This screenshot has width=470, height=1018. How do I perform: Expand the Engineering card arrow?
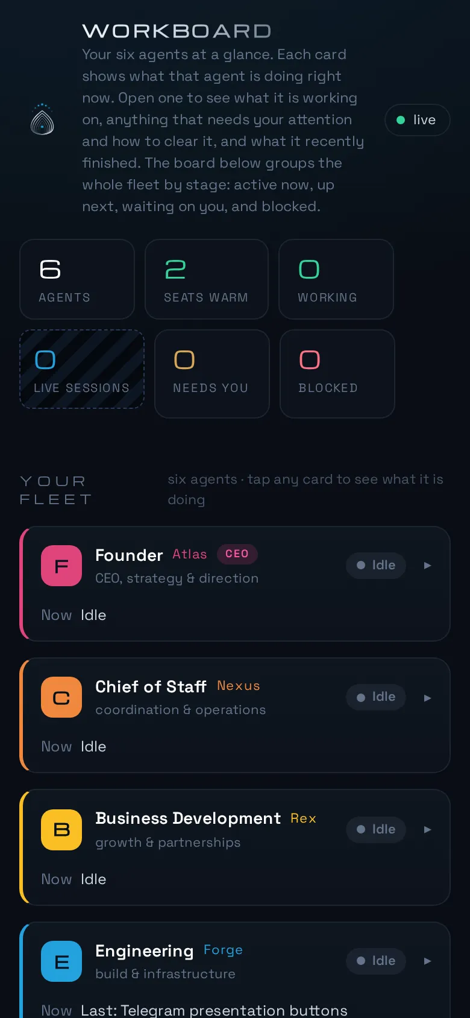point(427,961)
